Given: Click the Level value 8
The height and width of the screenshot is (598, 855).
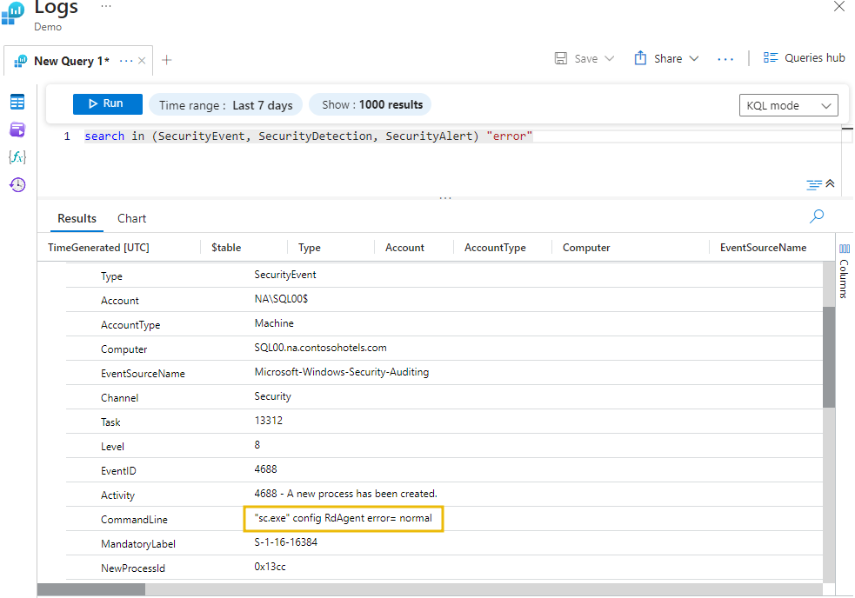Looking at the screenshot, I should [257, 445].
